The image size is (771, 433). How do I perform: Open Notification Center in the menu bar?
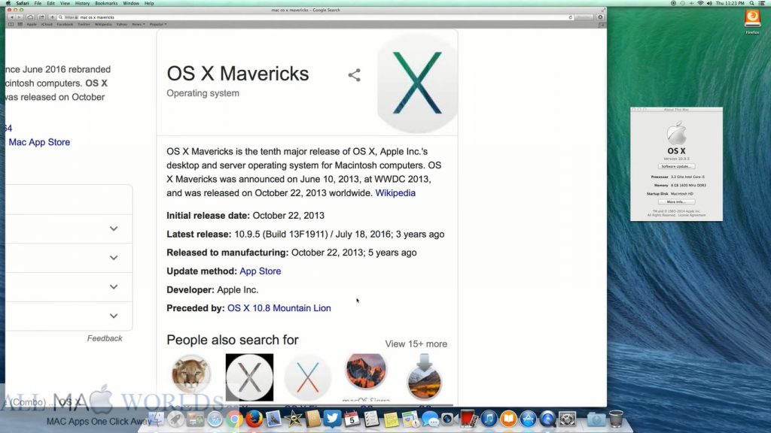[x=762, y=4]
